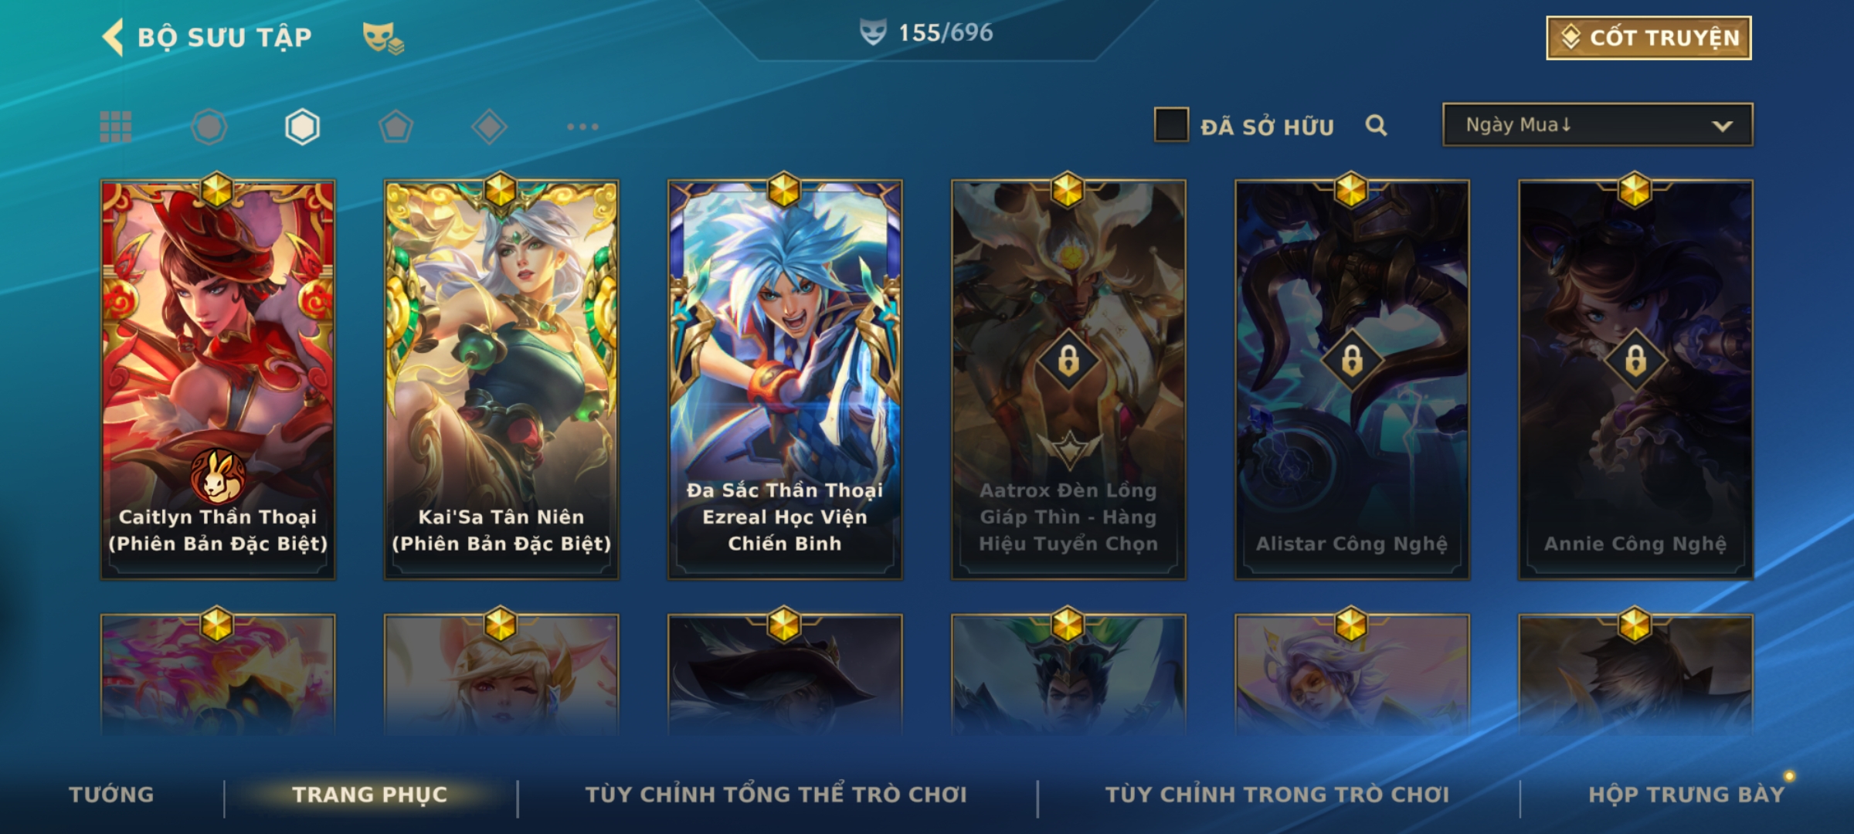Open the Caitlyn Thần Thoại skin card

(218, 380)
